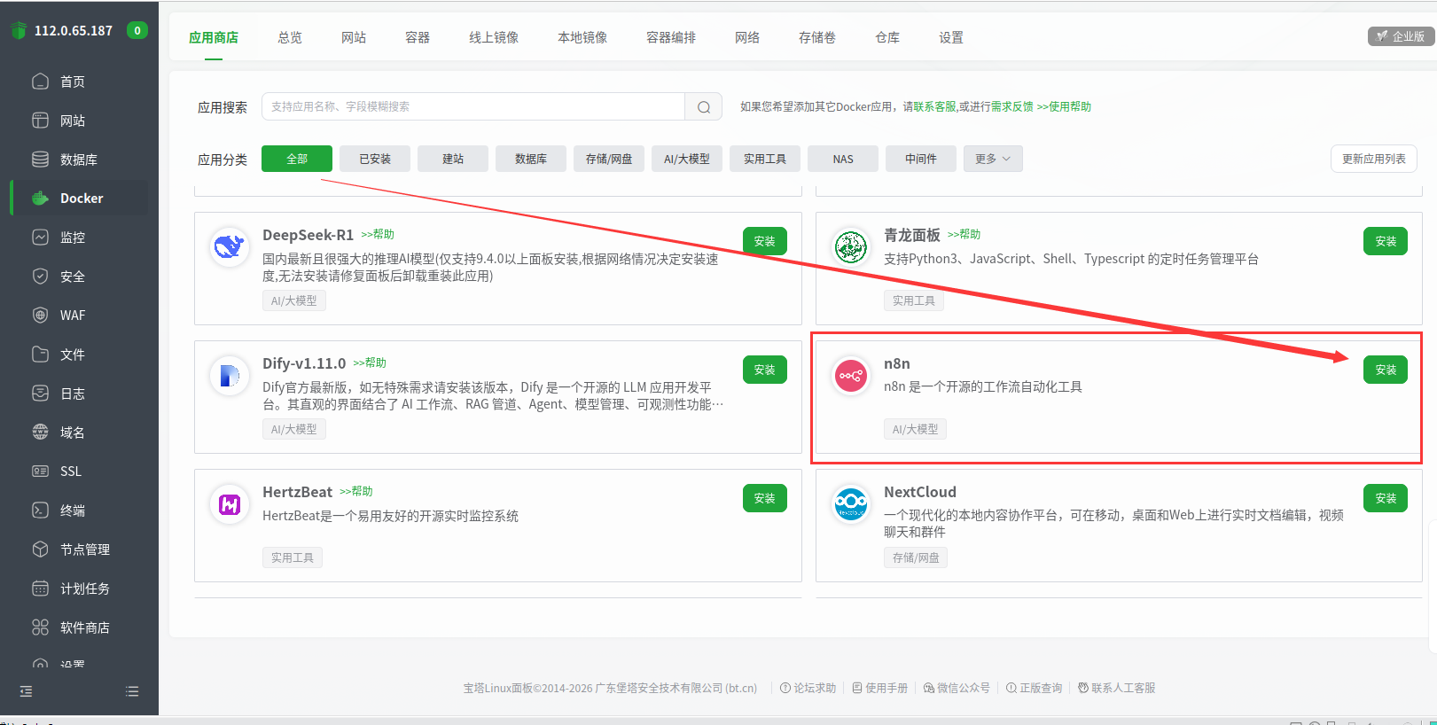Switch to the 本地镜像 tab

tap(582, 37)
